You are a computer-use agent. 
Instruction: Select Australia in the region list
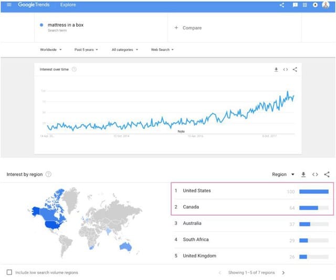192,223
